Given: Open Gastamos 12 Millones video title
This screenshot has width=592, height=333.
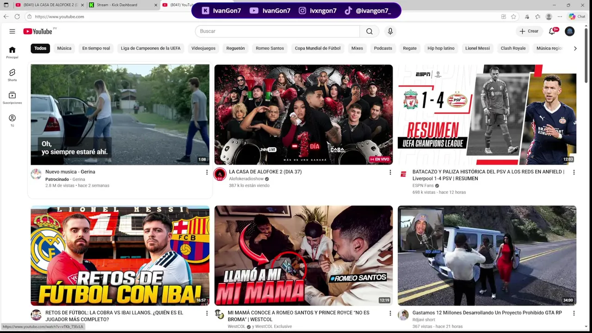Looking at the screenshot, I should click(487, 313).
